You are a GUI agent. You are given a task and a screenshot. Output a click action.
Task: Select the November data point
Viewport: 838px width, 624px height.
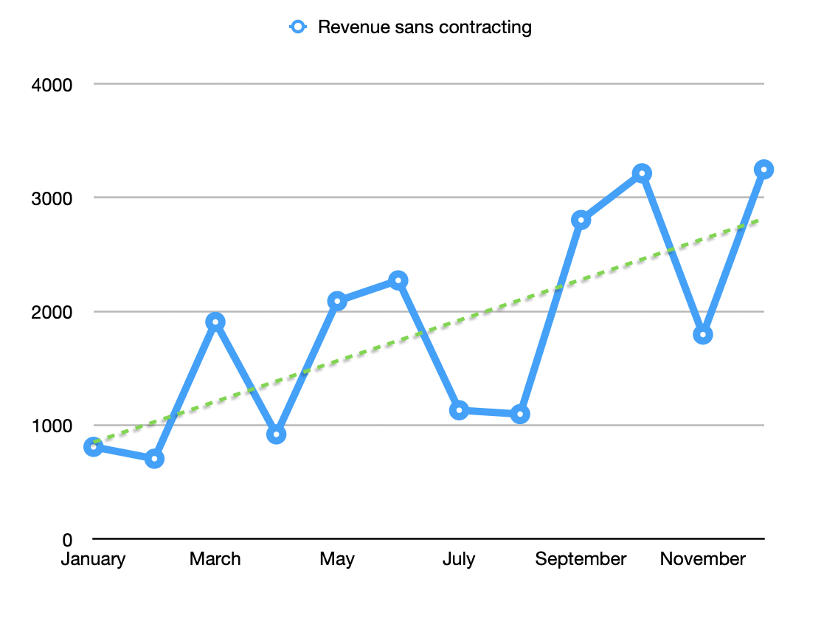[x=703, y=335]
